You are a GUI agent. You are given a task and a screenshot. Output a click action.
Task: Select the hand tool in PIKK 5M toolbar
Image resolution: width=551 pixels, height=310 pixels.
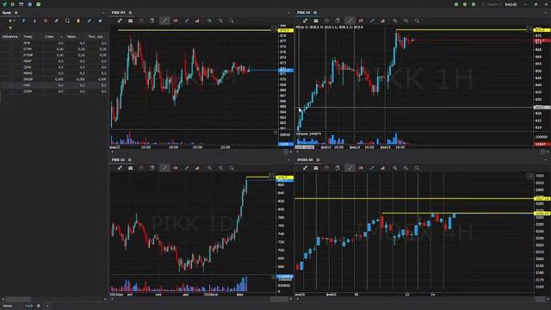click(152, 21)
